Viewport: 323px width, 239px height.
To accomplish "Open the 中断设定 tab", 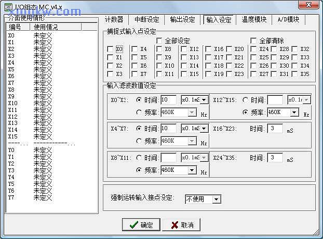I will pos(147,20).
